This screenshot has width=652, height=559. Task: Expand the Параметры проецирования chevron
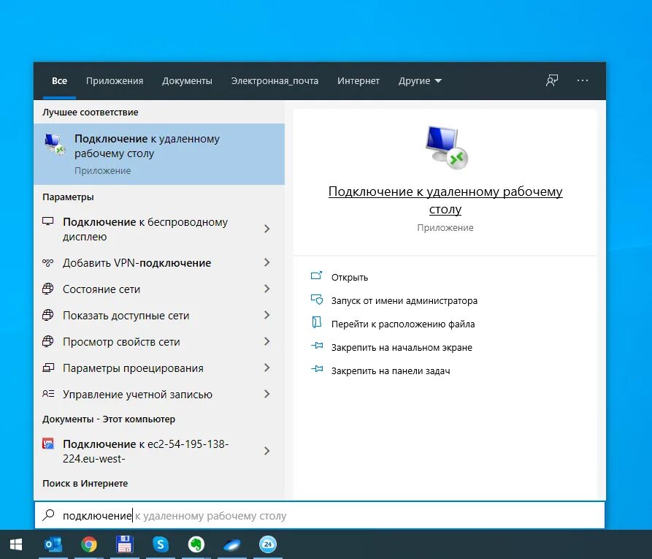point(267,368)
